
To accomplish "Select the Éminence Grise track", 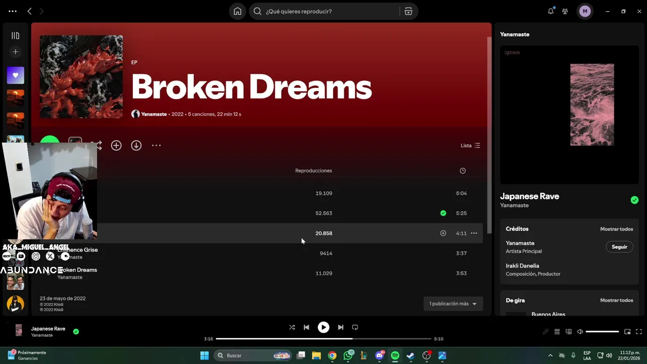I will click(x=77, y=250).
